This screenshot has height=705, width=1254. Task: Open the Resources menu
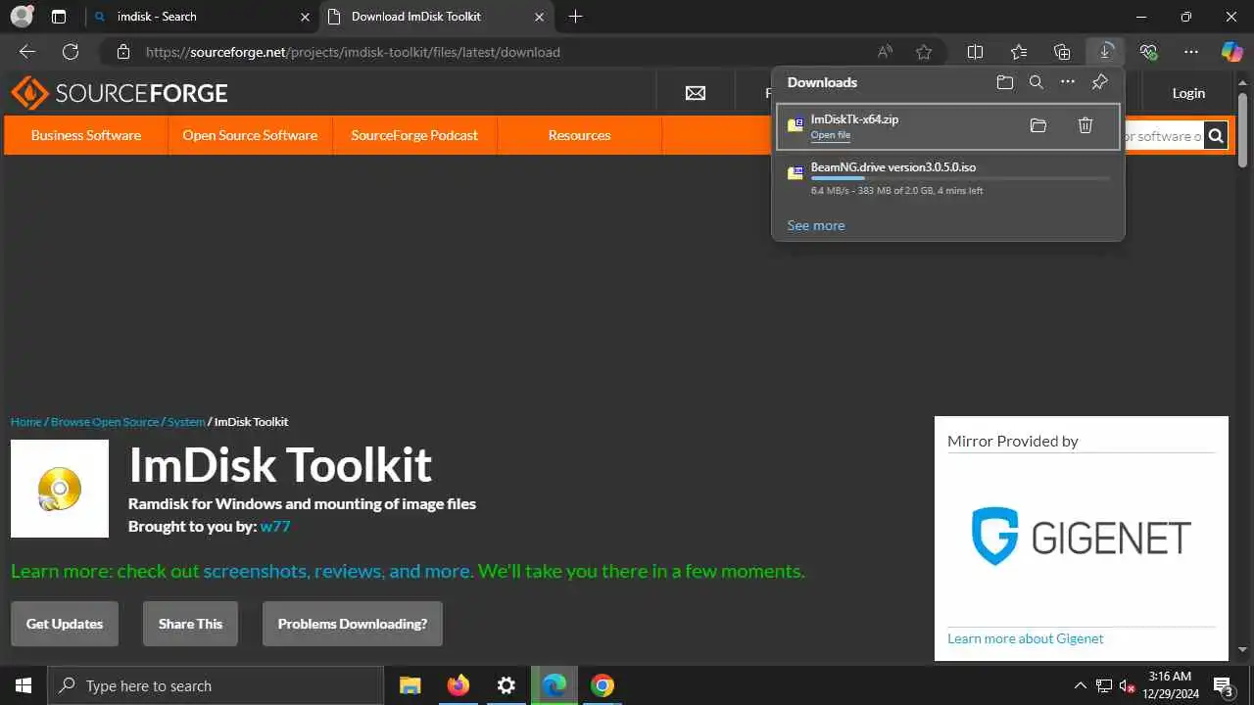point(579,135)
